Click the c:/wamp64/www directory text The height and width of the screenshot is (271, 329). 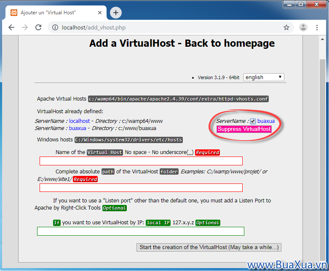click(142, 121)
